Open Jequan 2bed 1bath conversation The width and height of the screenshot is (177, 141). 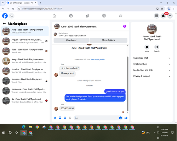pyautogui.click(x=25, y=41)
